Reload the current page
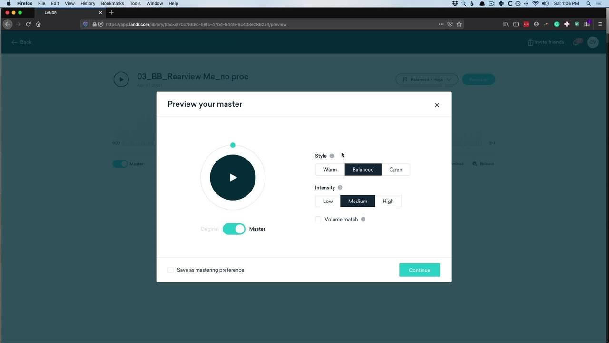The height and width of the screenshot is (343, 609). coord(28,24)
